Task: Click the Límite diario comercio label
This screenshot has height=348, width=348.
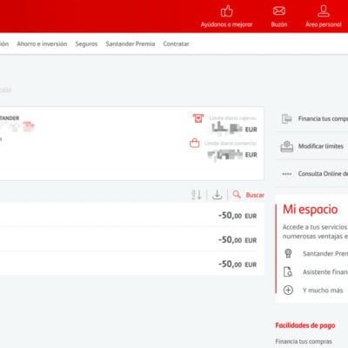Action: pyautogui.click(x=231, y=144)
